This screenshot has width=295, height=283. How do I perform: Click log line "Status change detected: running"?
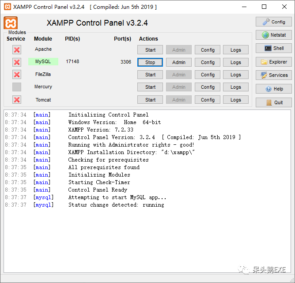[x=116, y=205]
